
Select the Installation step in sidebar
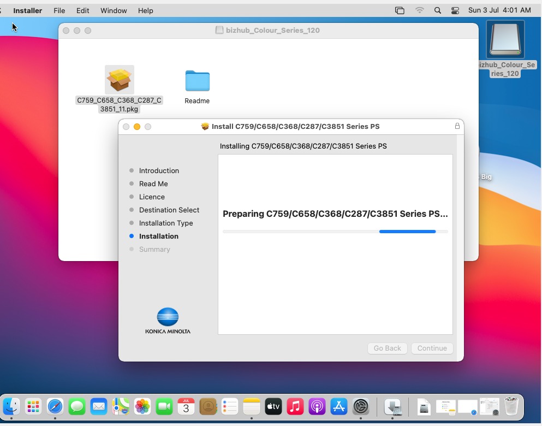coord(158,236)
